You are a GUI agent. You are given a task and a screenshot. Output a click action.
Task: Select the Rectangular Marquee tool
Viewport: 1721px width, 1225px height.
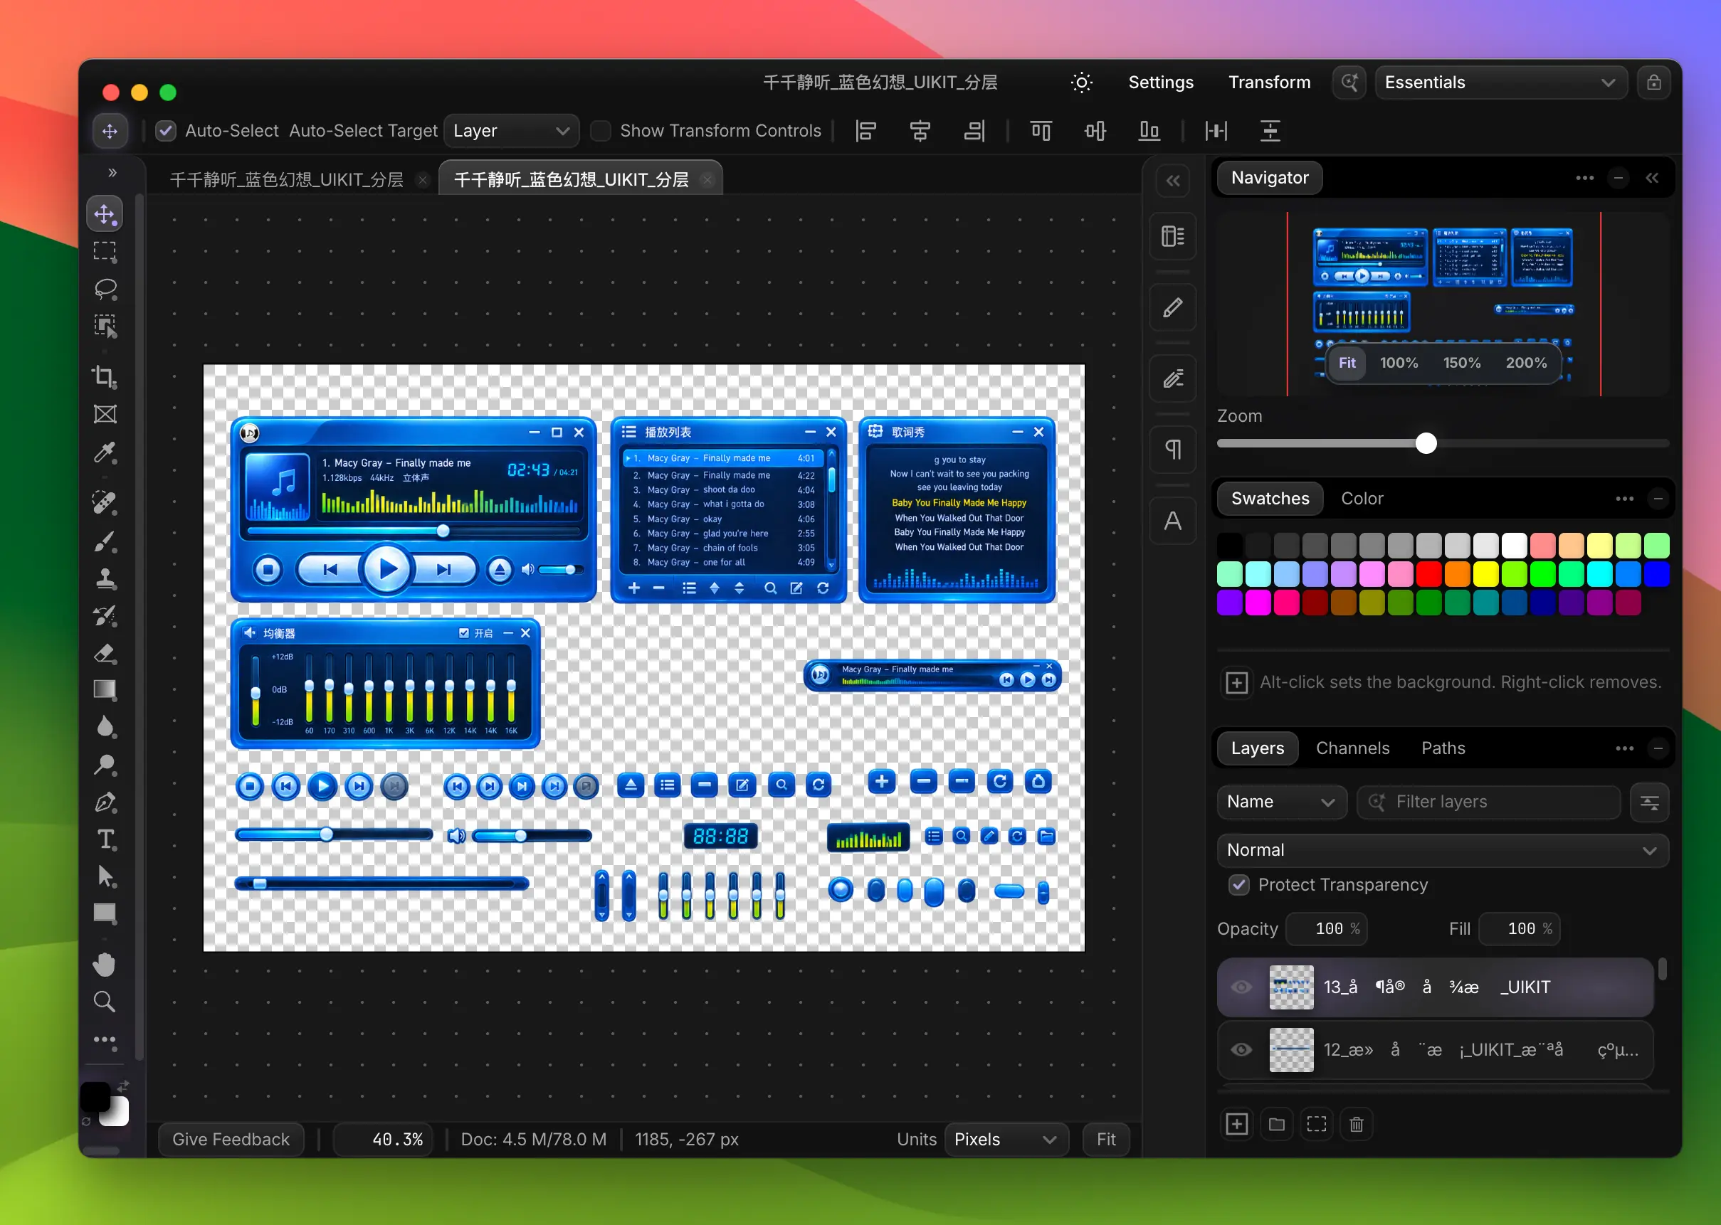click(105, 251)
